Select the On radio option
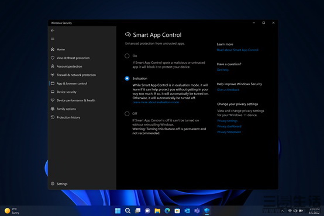The width and height of the screenshot is (324, 216). pos(127,56)
